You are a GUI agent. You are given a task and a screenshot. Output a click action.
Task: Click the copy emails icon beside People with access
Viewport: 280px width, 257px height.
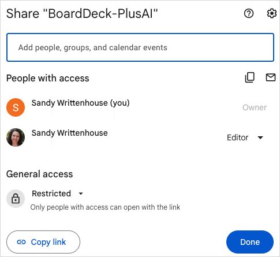pyautogui.click(x=249, y=77)
